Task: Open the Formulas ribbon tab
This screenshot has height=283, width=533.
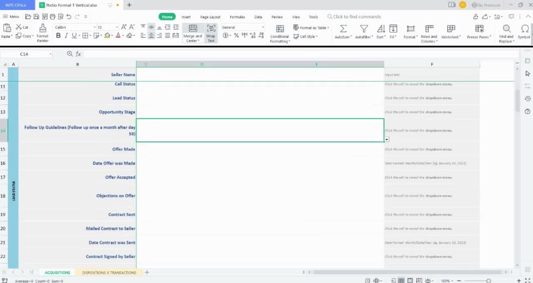Action: tap(237, 17)
